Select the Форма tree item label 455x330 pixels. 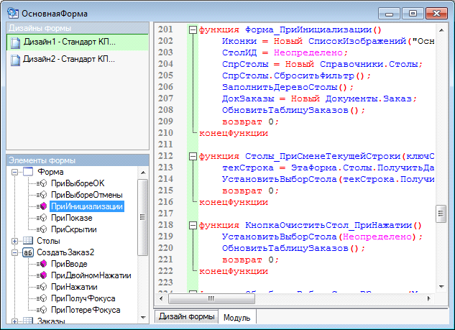pyautogui.click(x=50, y=172)
